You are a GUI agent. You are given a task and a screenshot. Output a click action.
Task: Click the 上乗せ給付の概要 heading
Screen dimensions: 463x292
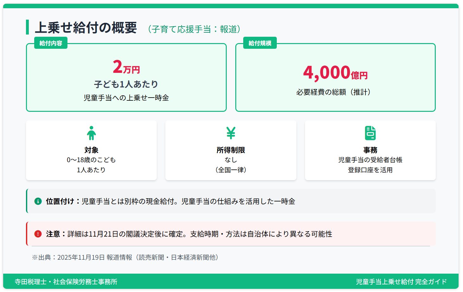(86, 28)
